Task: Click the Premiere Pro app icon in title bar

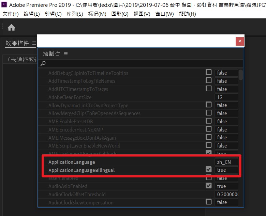Action: (4, 4)
